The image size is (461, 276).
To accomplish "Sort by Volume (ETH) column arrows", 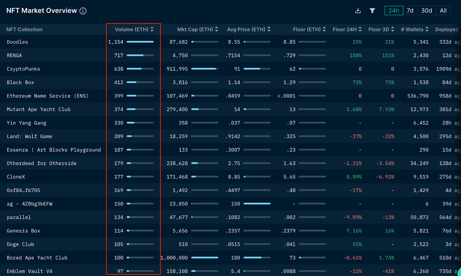I will (x=152, y=29).
